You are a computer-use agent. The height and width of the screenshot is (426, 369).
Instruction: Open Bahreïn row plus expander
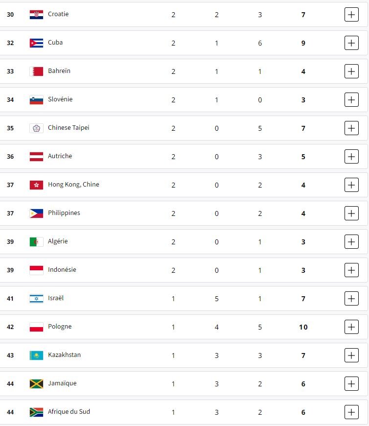click(351, 71)
